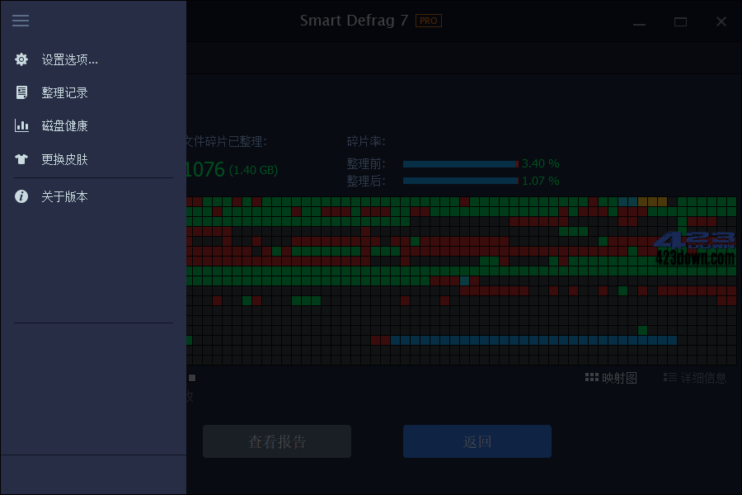Click the bar-chart icon for 磁盘健康
The width and height of the screenshot is (742, 495).
pyautogui.click(x=21, y=125)
